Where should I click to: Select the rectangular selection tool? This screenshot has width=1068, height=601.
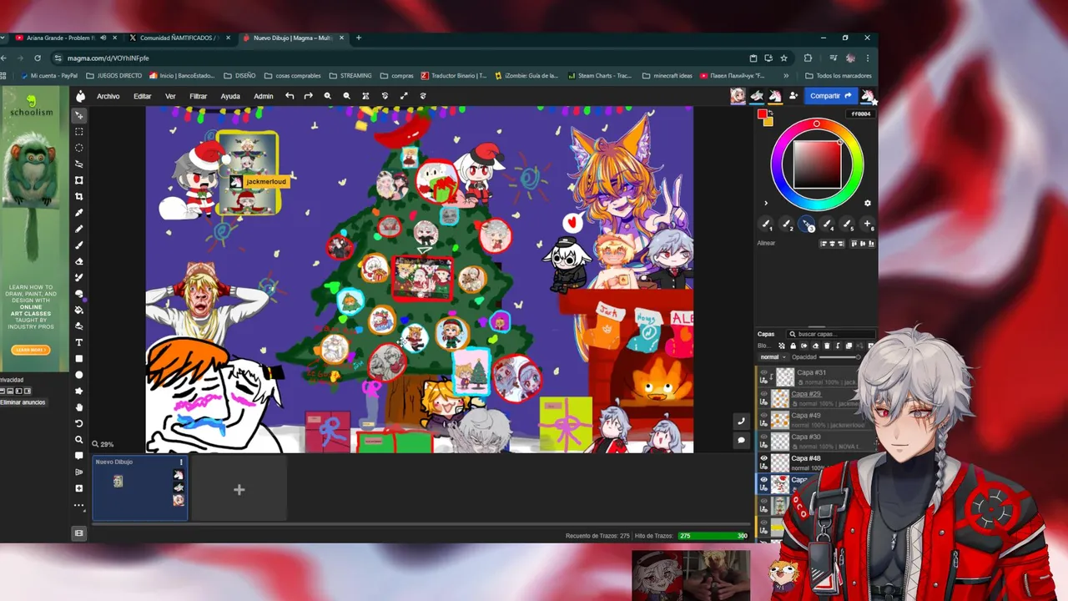tap(79, 132)
